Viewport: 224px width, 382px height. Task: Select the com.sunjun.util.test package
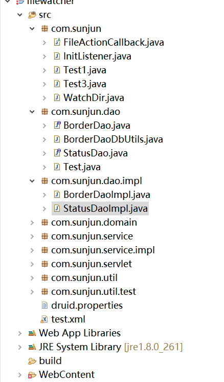pyautogui.click(x=94, y=292)
